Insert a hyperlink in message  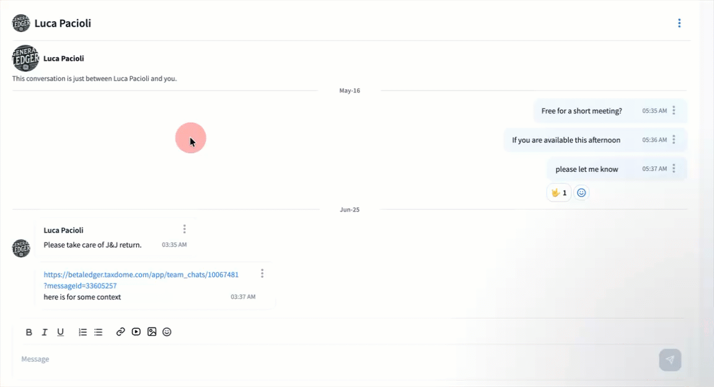[121, 332]
